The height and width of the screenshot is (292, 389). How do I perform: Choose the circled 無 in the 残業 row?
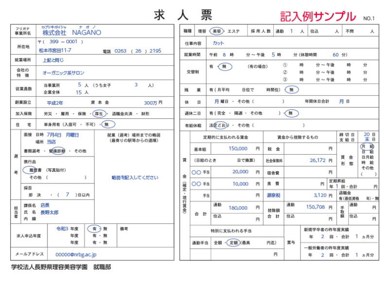[x=292, y=90]
